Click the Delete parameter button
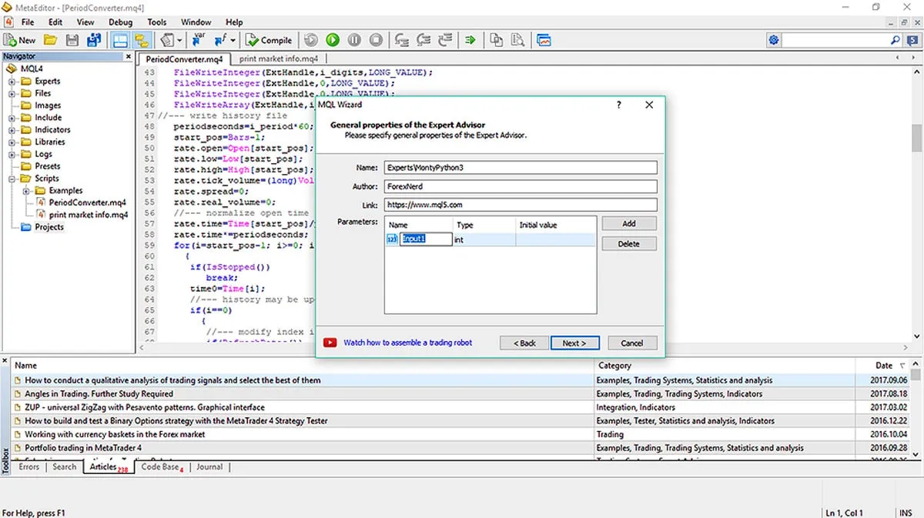This screenshot has width=924, height=518. [x=628, y=243]
